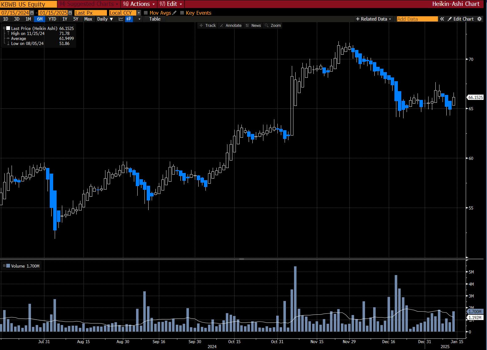Click the 1.700M volume axis label
The width and height of the screenshot is (487, 350).
(x=475, y=312)
